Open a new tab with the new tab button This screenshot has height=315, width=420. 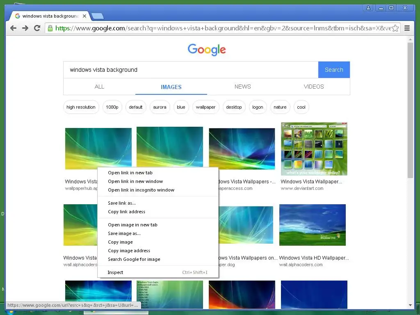pos(98,16)
